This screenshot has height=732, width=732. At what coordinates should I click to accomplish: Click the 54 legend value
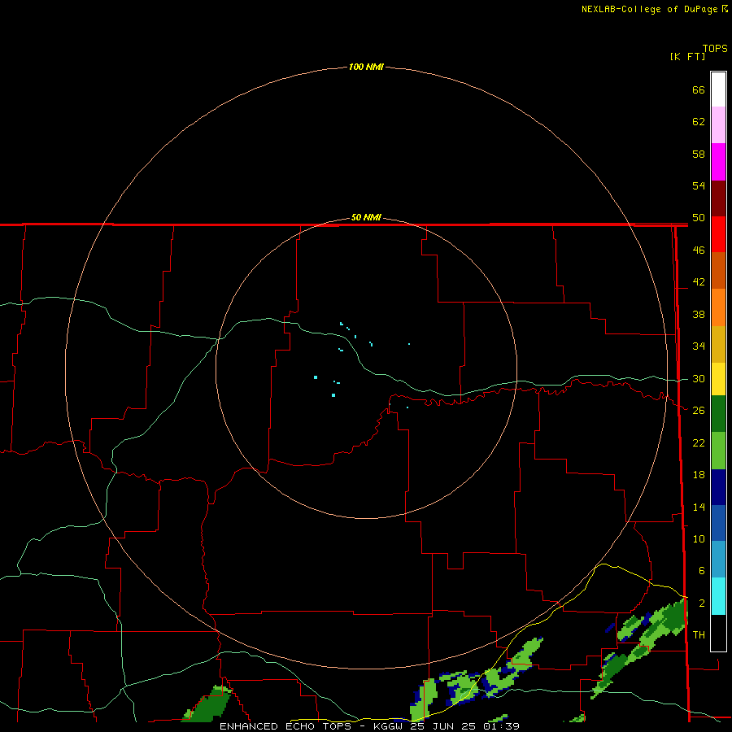click(699, 185)
